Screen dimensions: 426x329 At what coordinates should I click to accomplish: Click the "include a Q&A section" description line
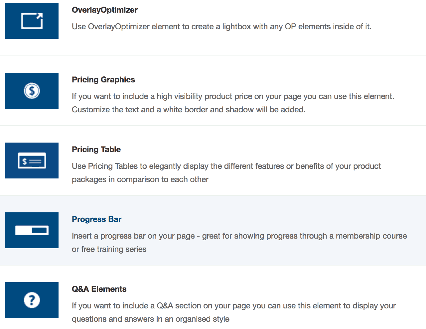[234, 306]
